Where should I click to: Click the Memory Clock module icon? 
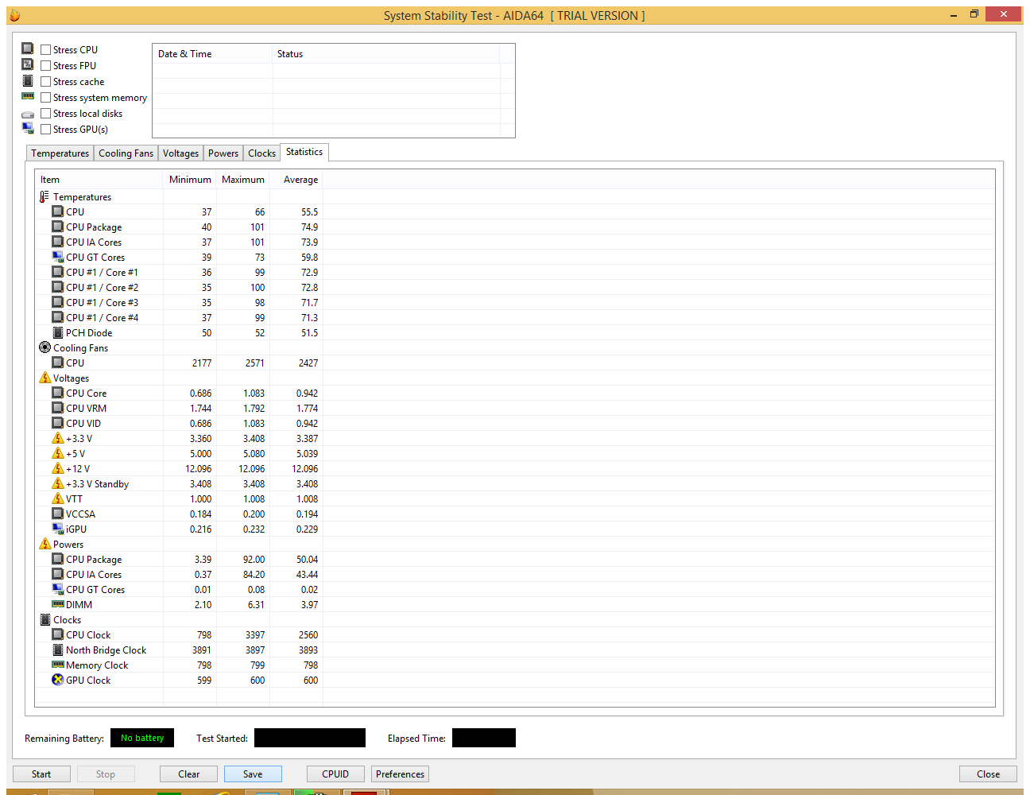pyautogui.click(x=57, y=665)
